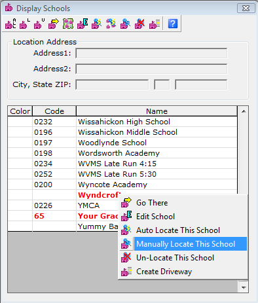Select the YMCA row
Viewport: 258px width, 303px height.
[64, 205]
